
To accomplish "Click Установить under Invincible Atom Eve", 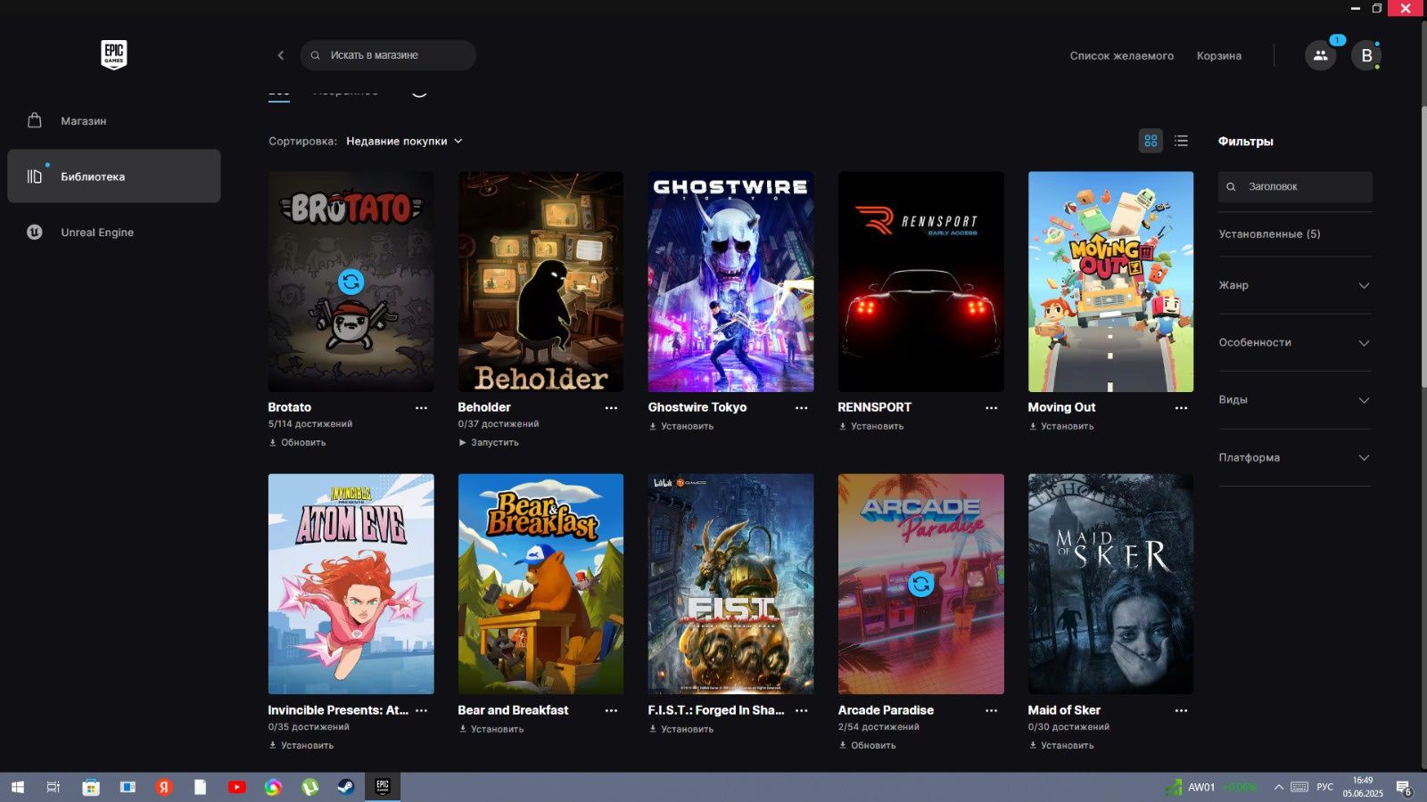I will (301, 745).
